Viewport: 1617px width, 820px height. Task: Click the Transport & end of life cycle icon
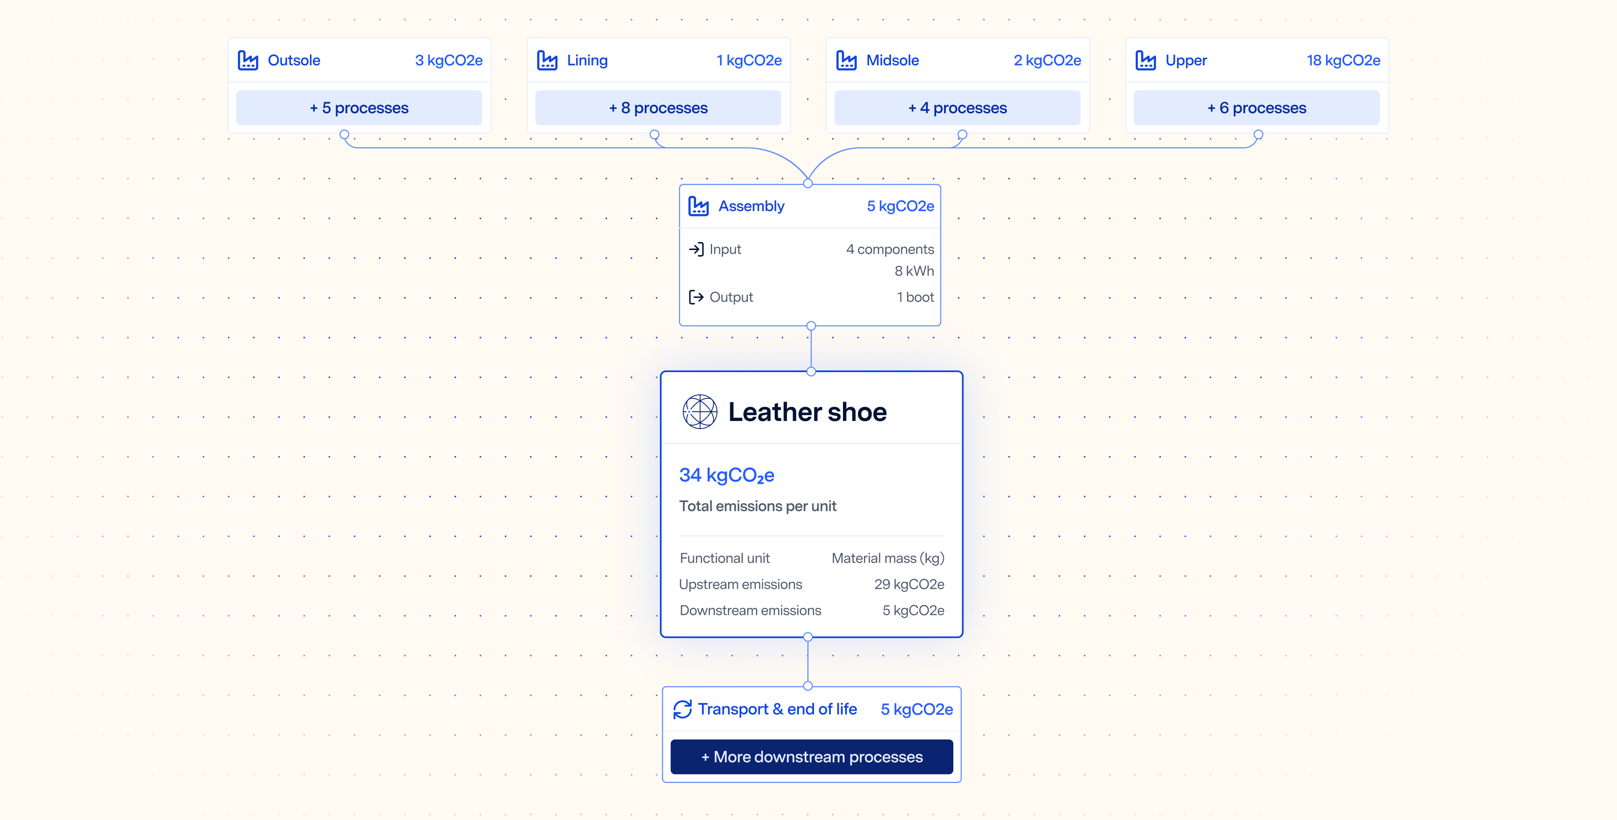coord(682,710)
